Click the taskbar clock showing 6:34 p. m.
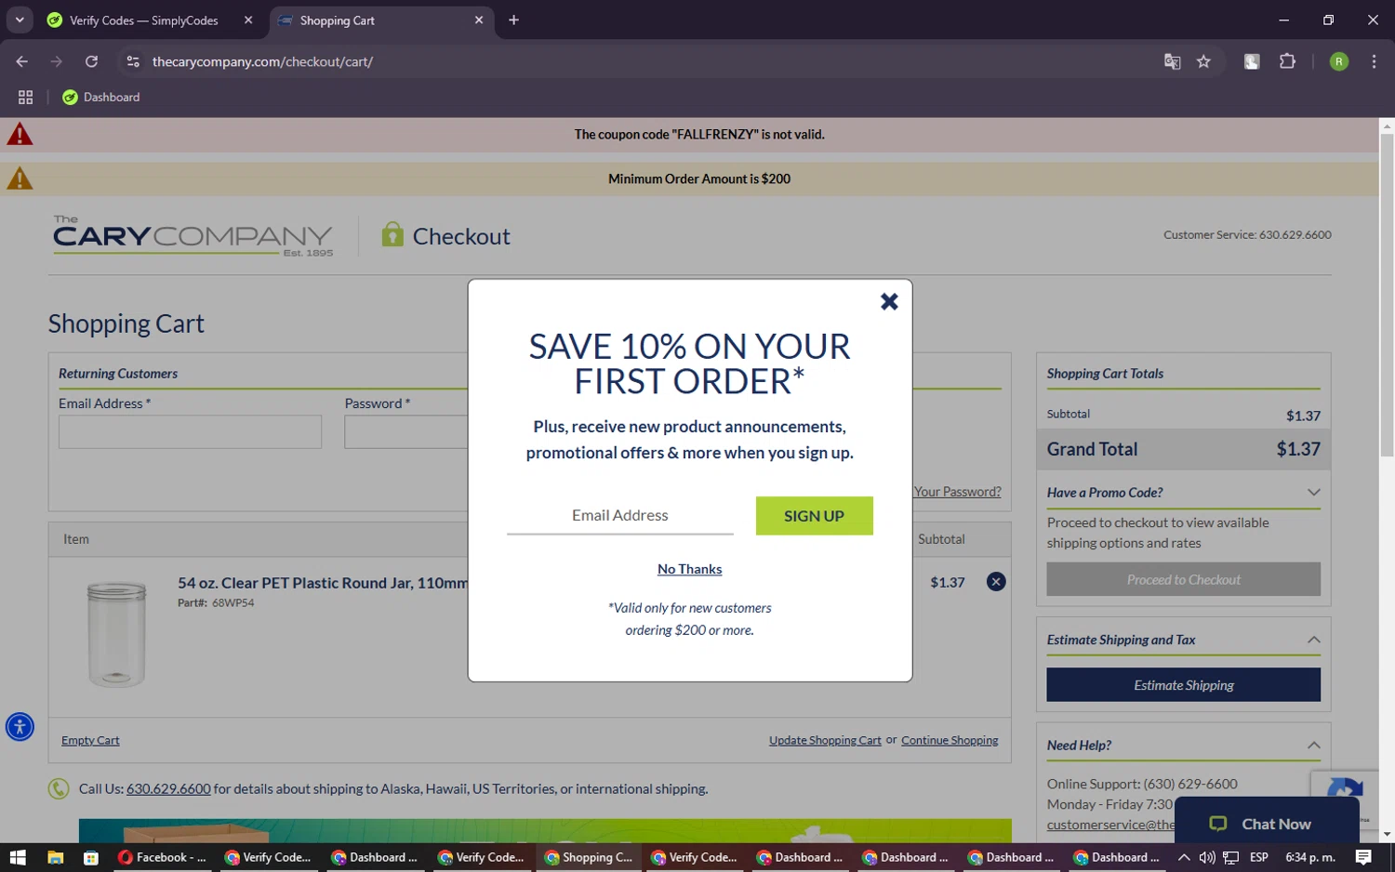 pos(1309,857)
